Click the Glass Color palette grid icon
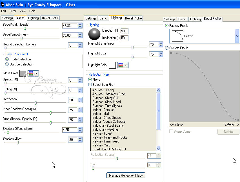Viewport: 240px width, 182px height. click(x=31, y=73)
